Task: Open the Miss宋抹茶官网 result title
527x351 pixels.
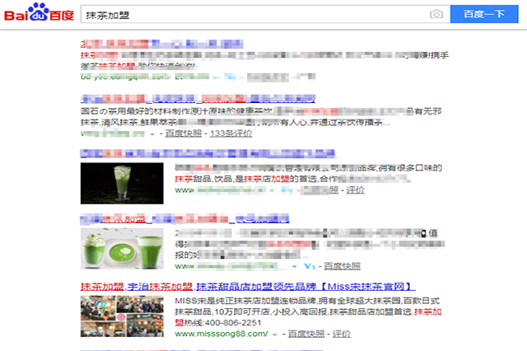Action: click(248, 287)
